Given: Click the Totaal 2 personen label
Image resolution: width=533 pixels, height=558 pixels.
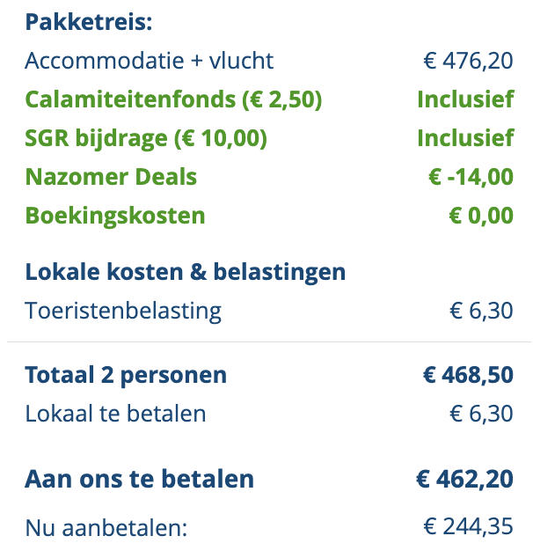Looking at the screenshot, I should click(126, 375).
